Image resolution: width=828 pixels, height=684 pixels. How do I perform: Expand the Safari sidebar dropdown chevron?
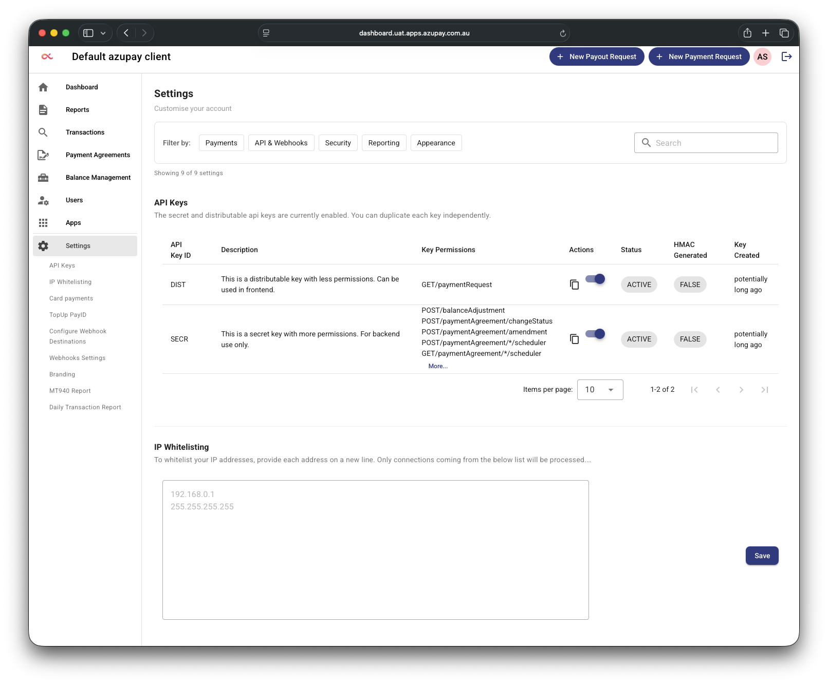[103, 33]
